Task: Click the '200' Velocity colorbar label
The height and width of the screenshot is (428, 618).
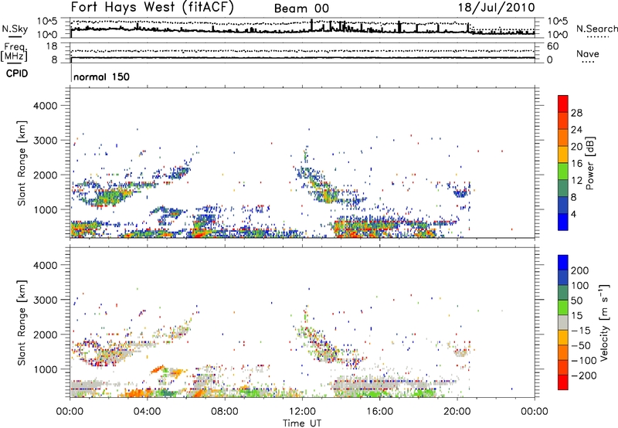Action: (580, 270)
